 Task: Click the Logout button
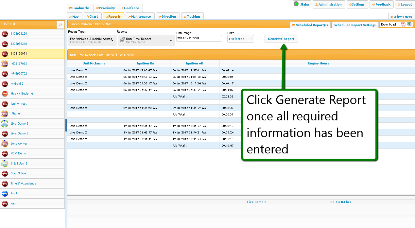[x=405, y=5]
